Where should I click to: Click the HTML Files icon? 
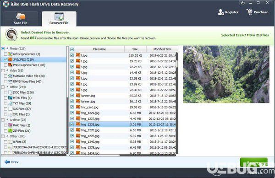coord(11,98)
